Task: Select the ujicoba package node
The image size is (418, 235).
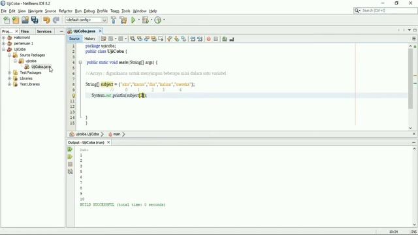Action: [31, 61]
